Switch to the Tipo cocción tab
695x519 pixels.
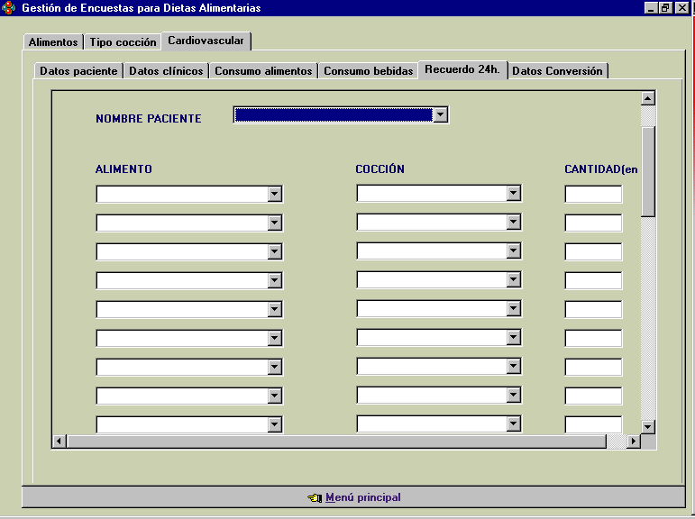coord(123,42)
